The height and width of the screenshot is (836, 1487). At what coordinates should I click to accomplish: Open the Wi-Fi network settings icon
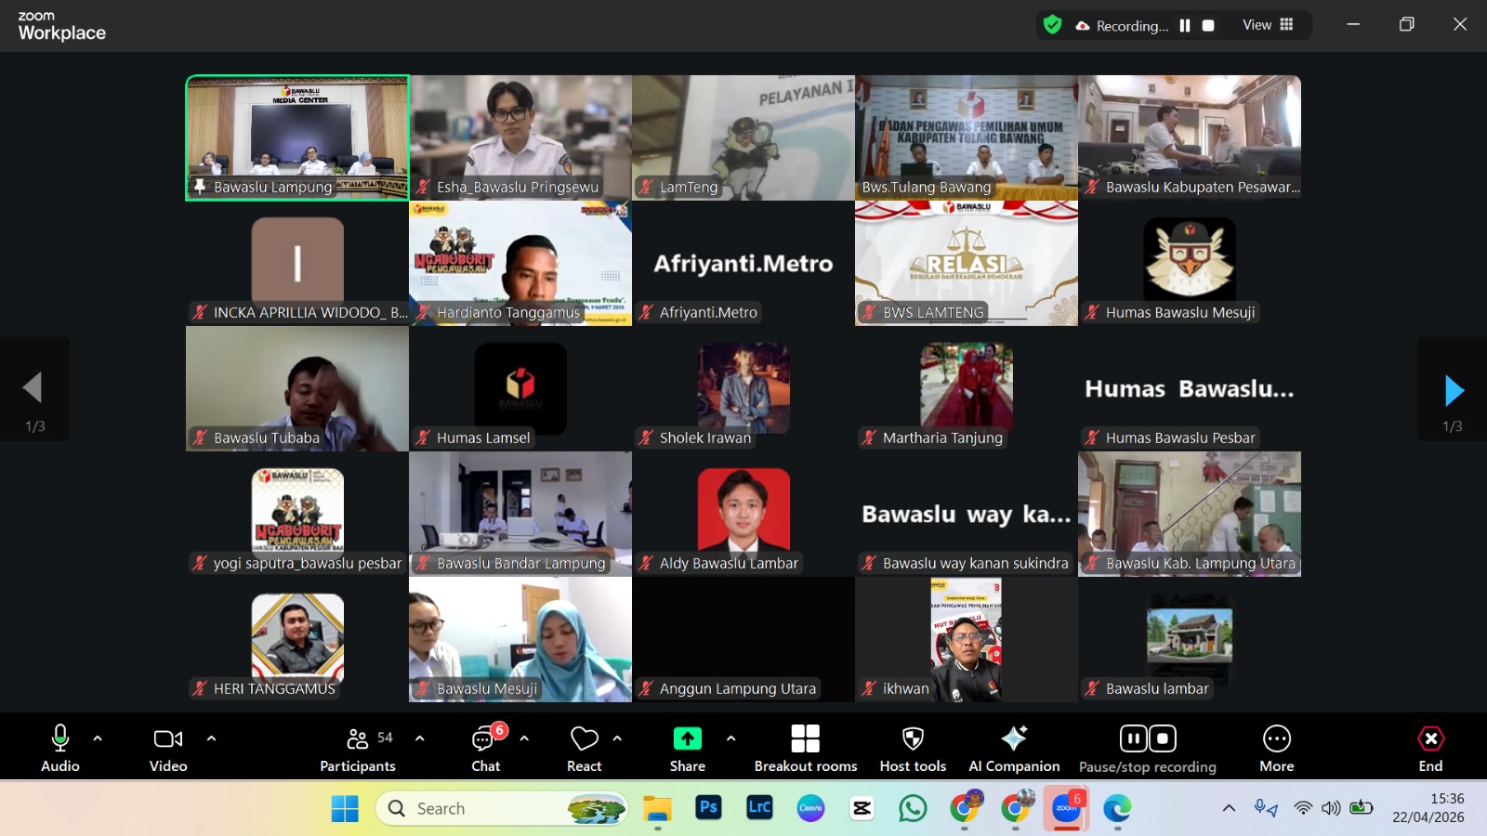point(1303,808)
